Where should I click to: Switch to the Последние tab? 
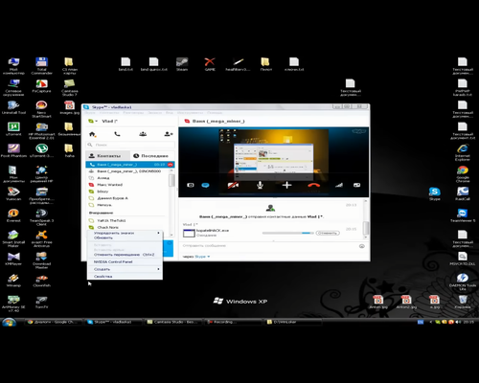tap(151, 156)
